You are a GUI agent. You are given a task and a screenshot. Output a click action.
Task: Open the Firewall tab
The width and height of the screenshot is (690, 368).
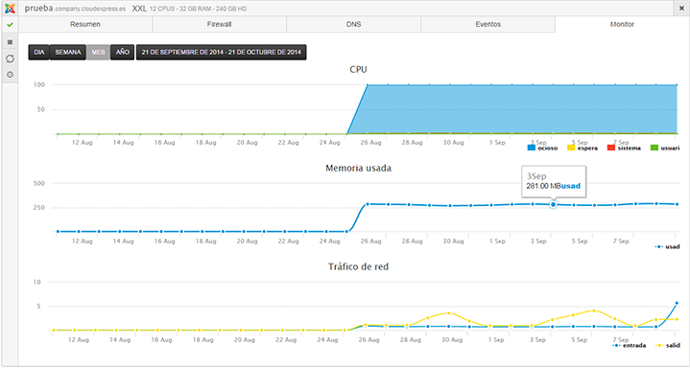coord(219,24)
